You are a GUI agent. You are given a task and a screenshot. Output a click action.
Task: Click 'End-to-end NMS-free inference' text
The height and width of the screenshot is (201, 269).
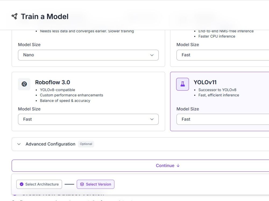pyautogui.click(x=226, y=31)
